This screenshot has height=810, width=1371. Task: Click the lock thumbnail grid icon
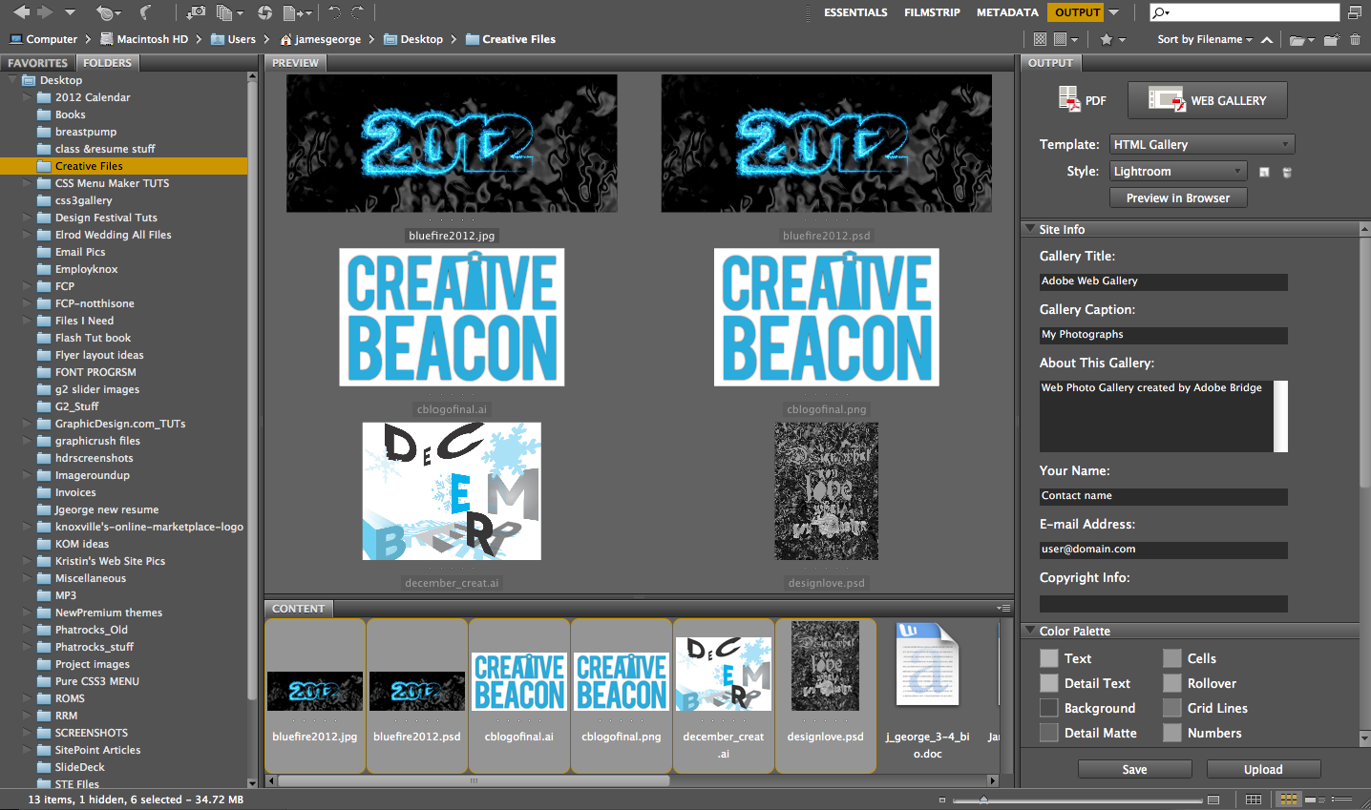[x=1254, y=800]
